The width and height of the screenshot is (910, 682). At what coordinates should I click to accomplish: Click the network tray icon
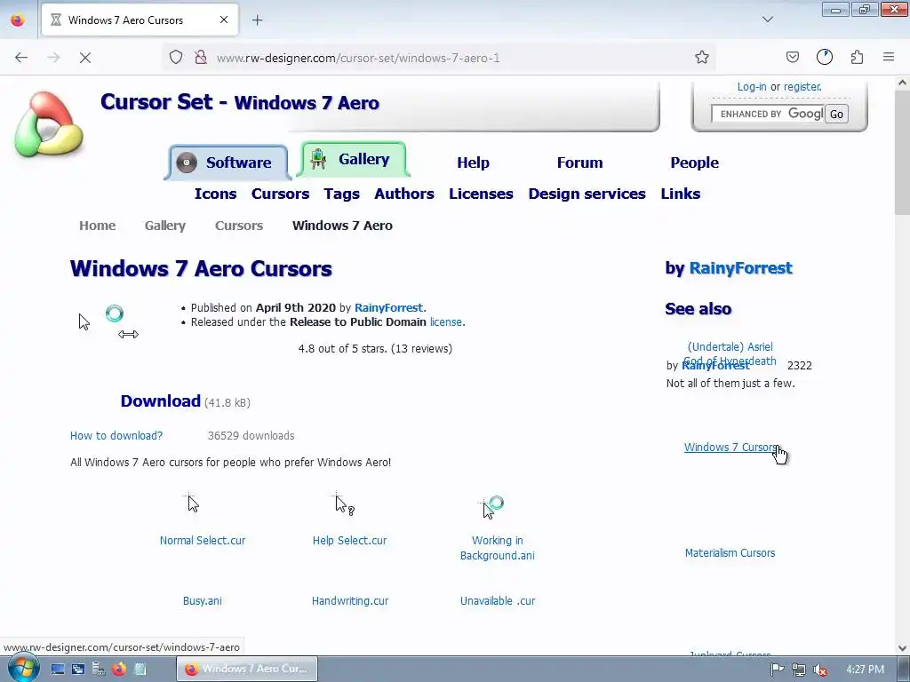[x=799, y=670]
